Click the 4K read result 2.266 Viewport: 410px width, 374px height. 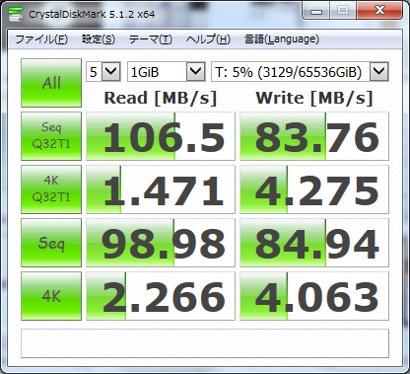161,296
